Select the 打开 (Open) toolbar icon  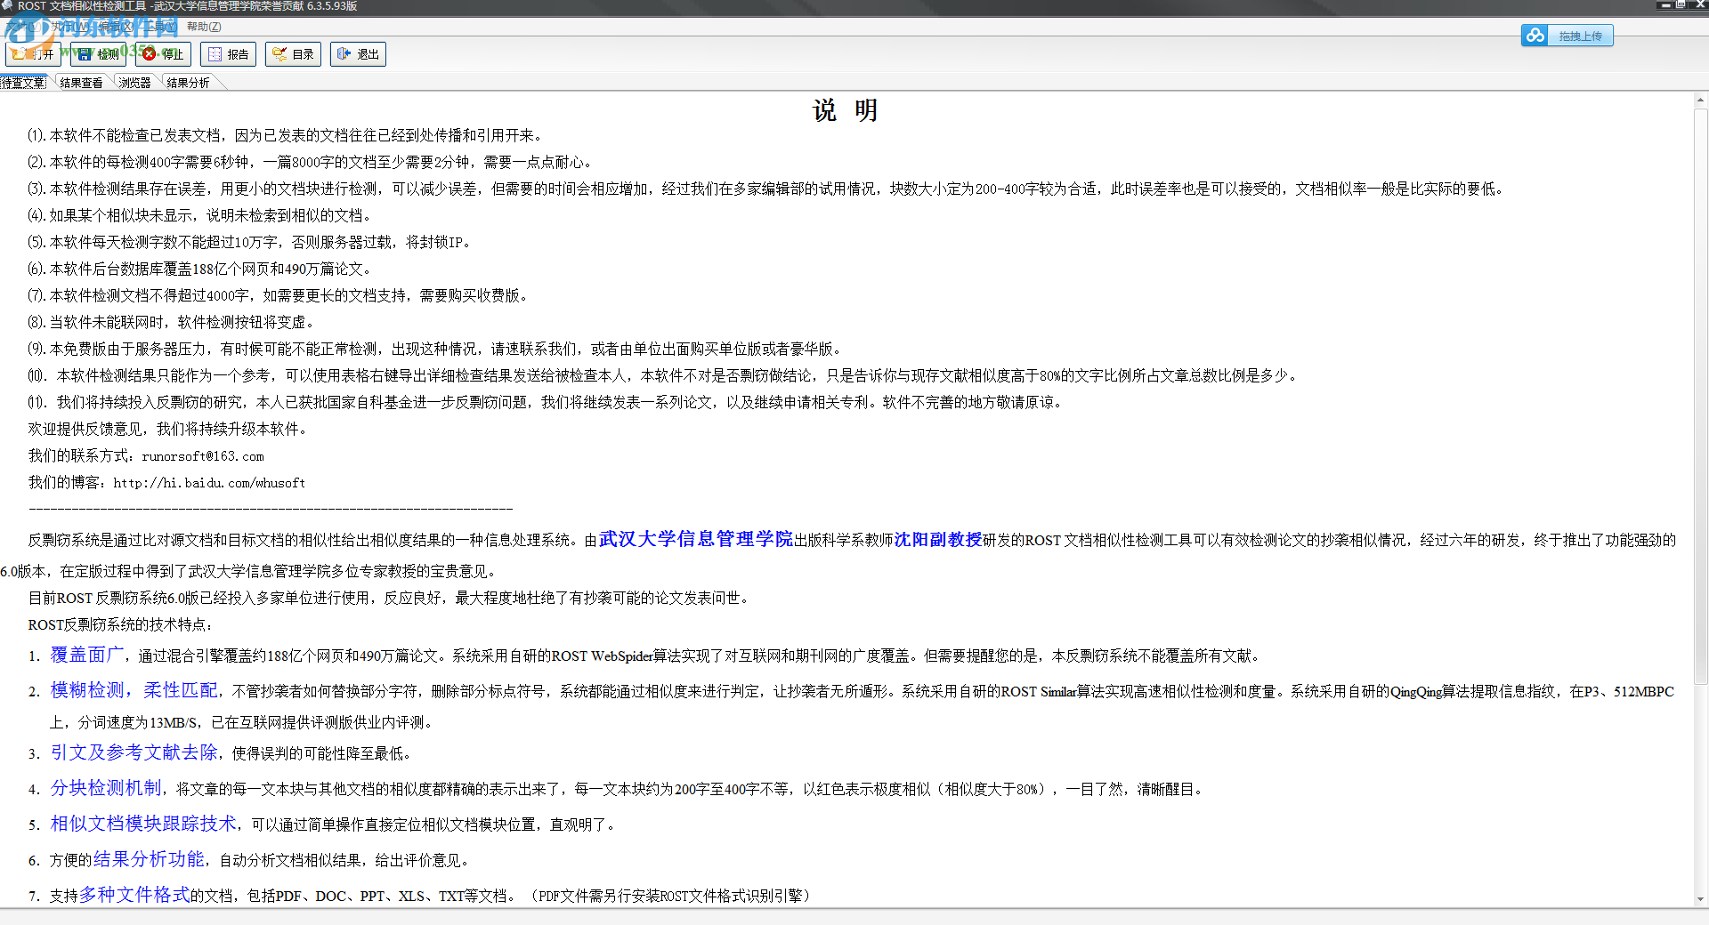click(x=32, y=53)
